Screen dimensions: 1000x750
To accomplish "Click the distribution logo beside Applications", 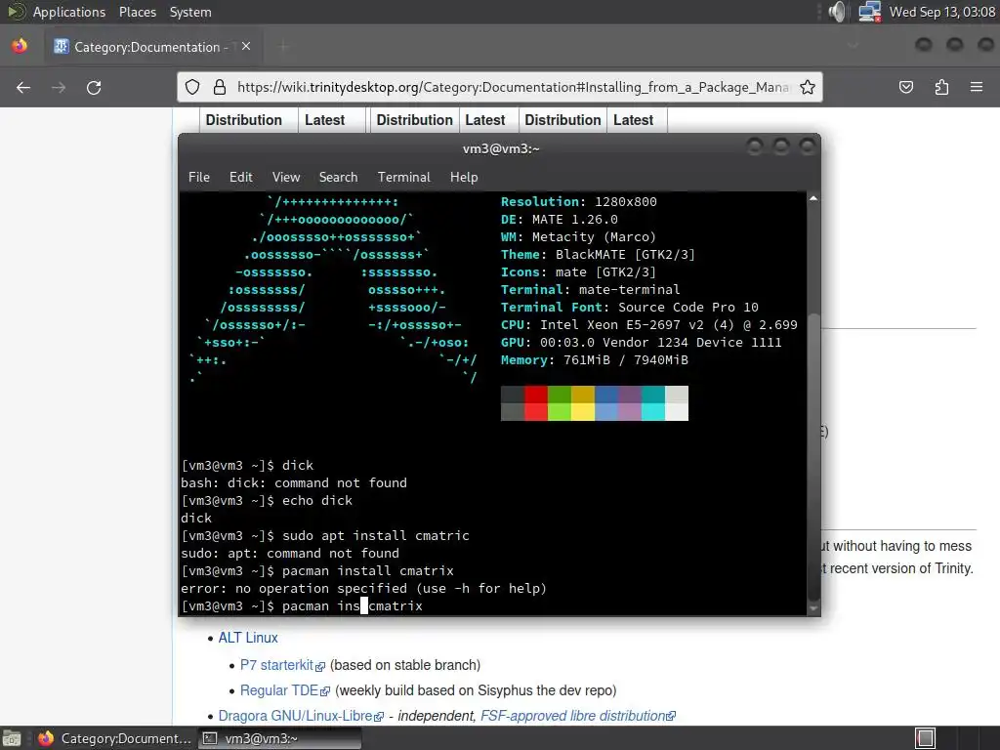I will tap(16, 12).
